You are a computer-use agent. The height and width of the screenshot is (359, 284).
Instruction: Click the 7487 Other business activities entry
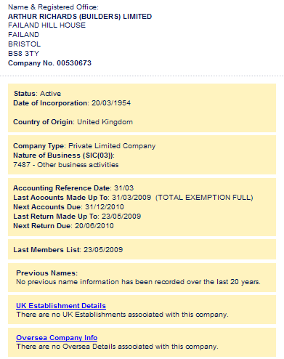pyautogui.click(x=66, y=165)
